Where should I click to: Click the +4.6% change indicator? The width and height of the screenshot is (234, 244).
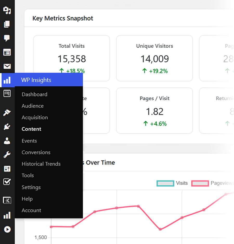(x=155, y=124)
